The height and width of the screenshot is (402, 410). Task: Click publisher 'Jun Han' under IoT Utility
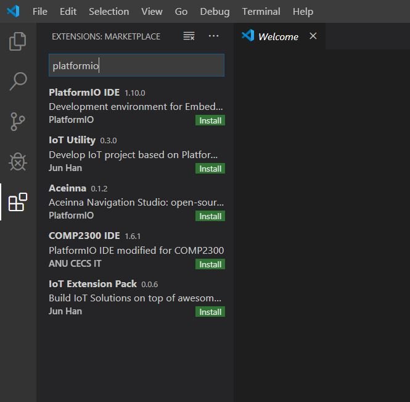[65, 168]
